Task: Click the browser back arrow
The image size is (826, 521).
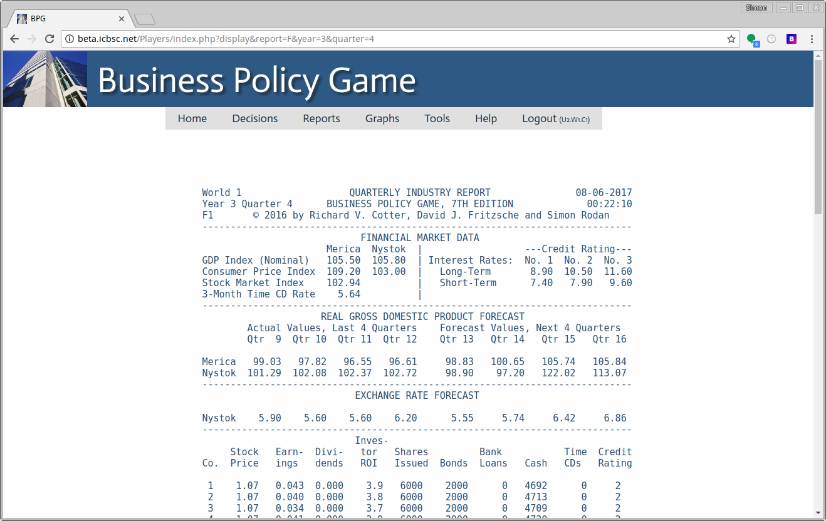Action: coord(14,39)
